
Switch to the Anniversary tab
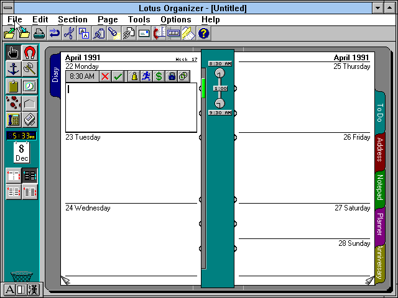380,263
